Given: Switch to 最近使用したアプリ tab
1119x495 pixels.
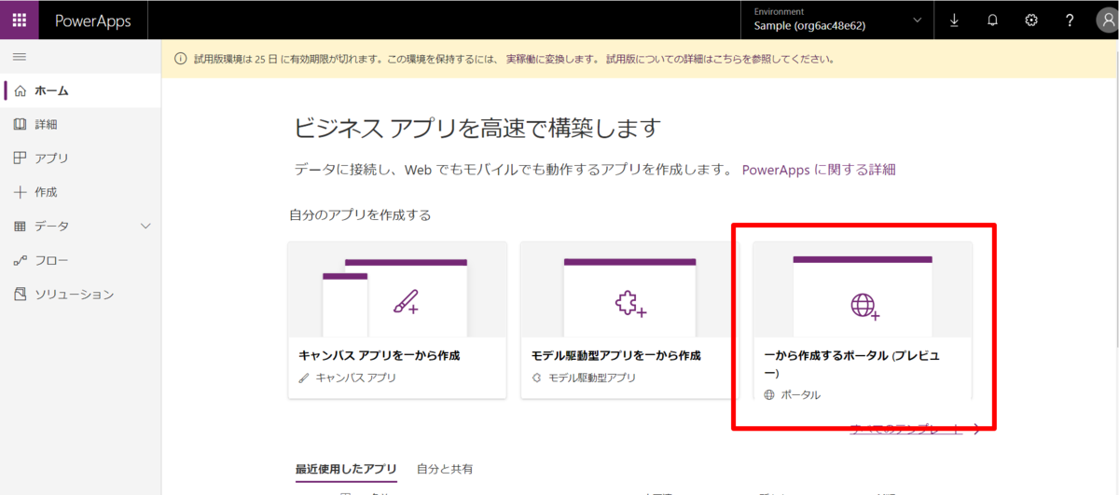Looking at the screenshot, I should (x=346, y=469).
